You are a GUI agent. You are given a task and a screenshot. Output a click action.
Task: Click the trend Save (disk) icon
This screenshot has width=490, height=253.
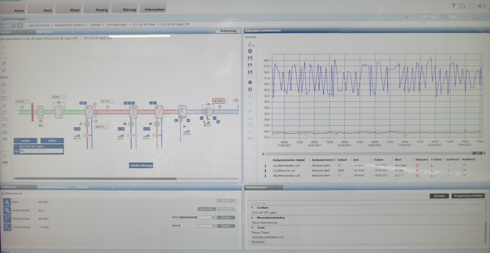pyautogui.click(x=250, y=58)
